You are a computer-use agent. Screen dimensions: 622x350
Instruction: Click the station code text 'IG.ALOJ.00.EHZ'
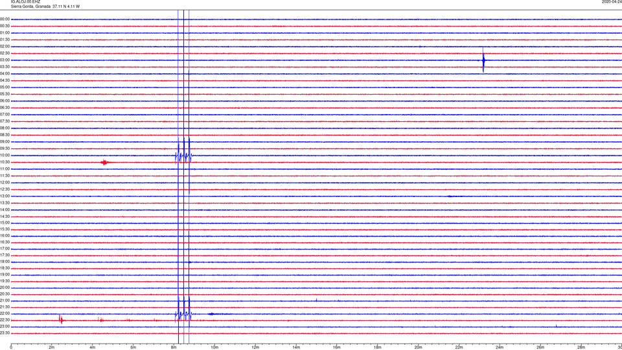25,2
